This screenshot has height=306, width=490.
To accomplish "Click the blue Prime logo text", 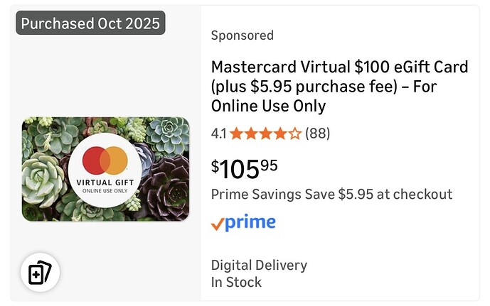I will [250, 222].
